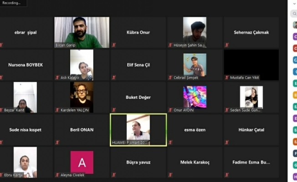Click the muted mic icon beside Seden Sude Gün
Viewport: 297px width, 182px height.
click(226, 110)
